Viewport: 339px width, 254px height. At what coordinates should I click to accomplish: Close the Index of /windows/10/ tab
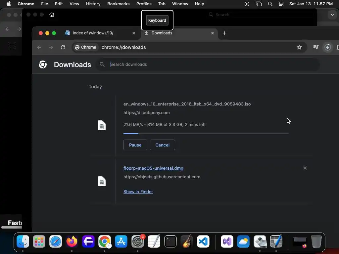[x=134, y=33]
